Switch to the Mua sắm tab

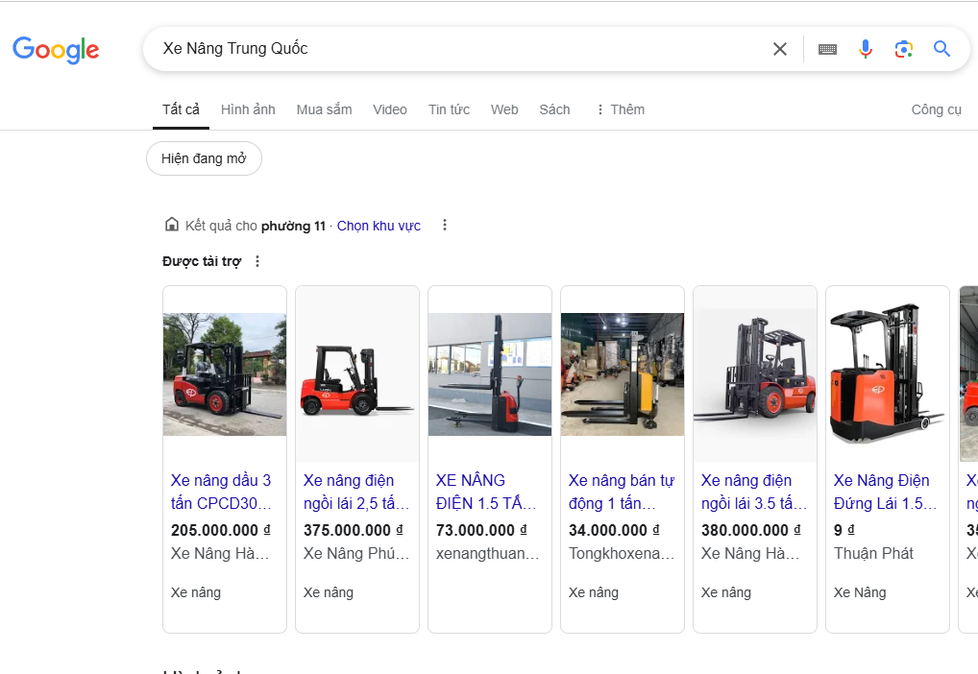(324, 109)
